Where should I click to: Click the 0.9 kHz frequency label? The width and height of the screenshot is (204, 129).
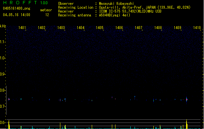pos(2,74)
